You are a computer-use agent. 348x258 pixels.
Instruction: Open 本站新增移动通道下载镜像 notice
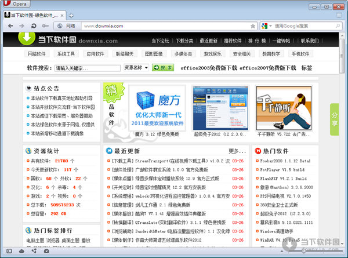(x=57, y=133)
